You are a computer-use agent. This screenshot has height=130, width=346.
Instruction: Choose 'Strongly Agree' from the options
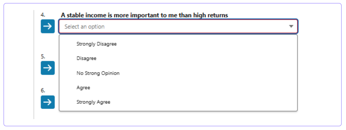tap(93, 102)
